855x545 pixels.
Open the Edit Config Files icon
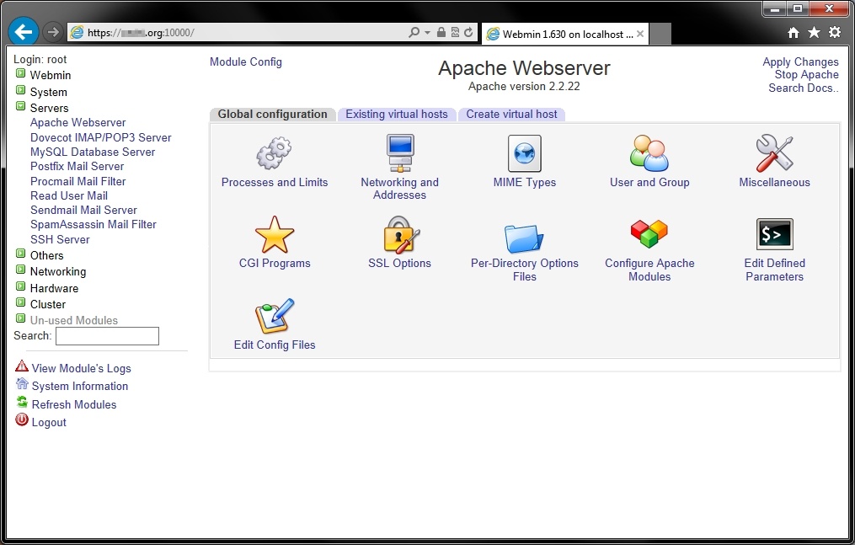click(274, 317)
